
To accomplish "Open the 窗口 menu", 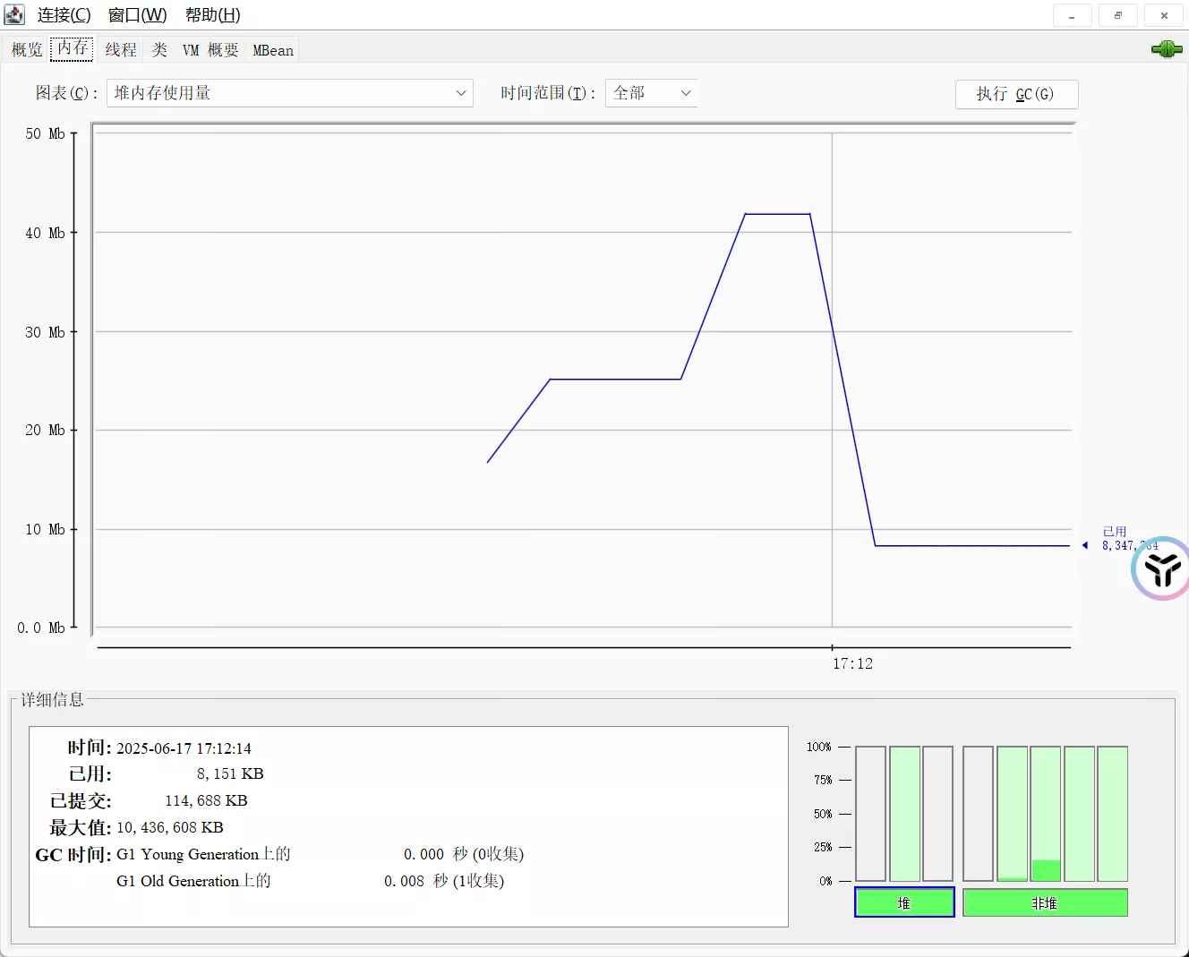I will (x=137, y=15).
